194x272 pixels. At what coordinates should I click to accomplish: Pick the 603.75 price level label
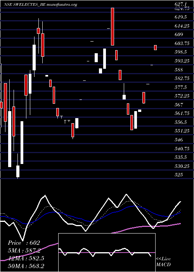pyautogui.click(x=182, y=44)
